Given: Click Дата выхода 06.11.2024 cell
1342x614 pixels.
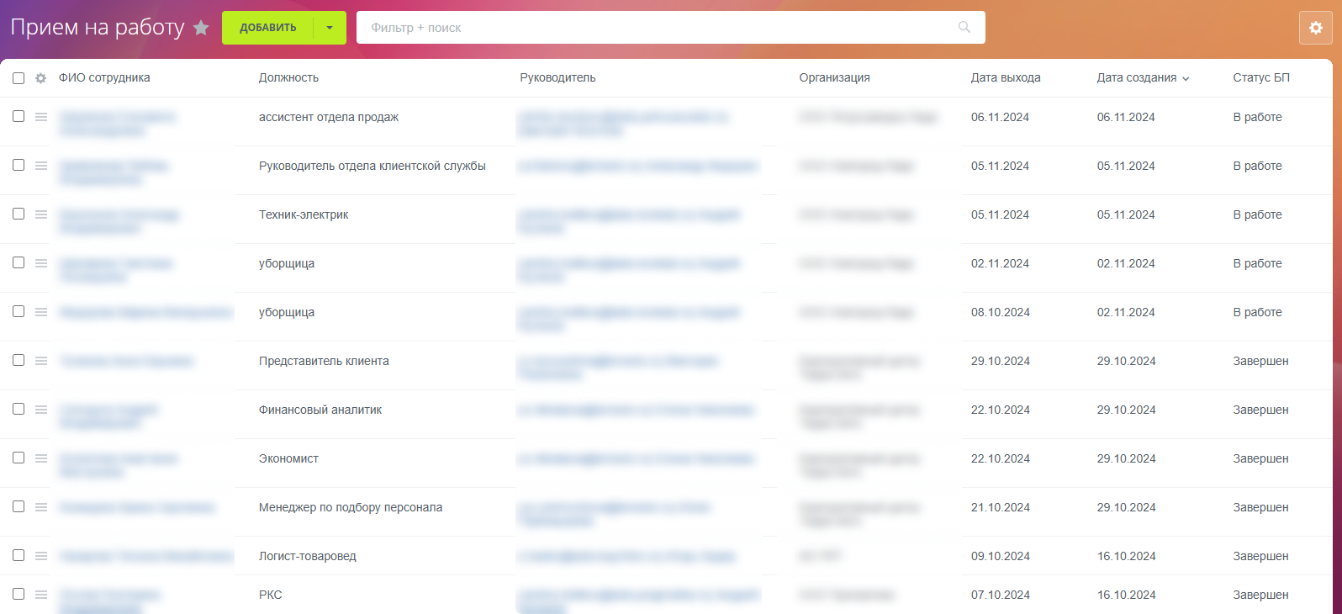Looking at the screenshot, I should pyautogui.click(x=1000, y=117).
